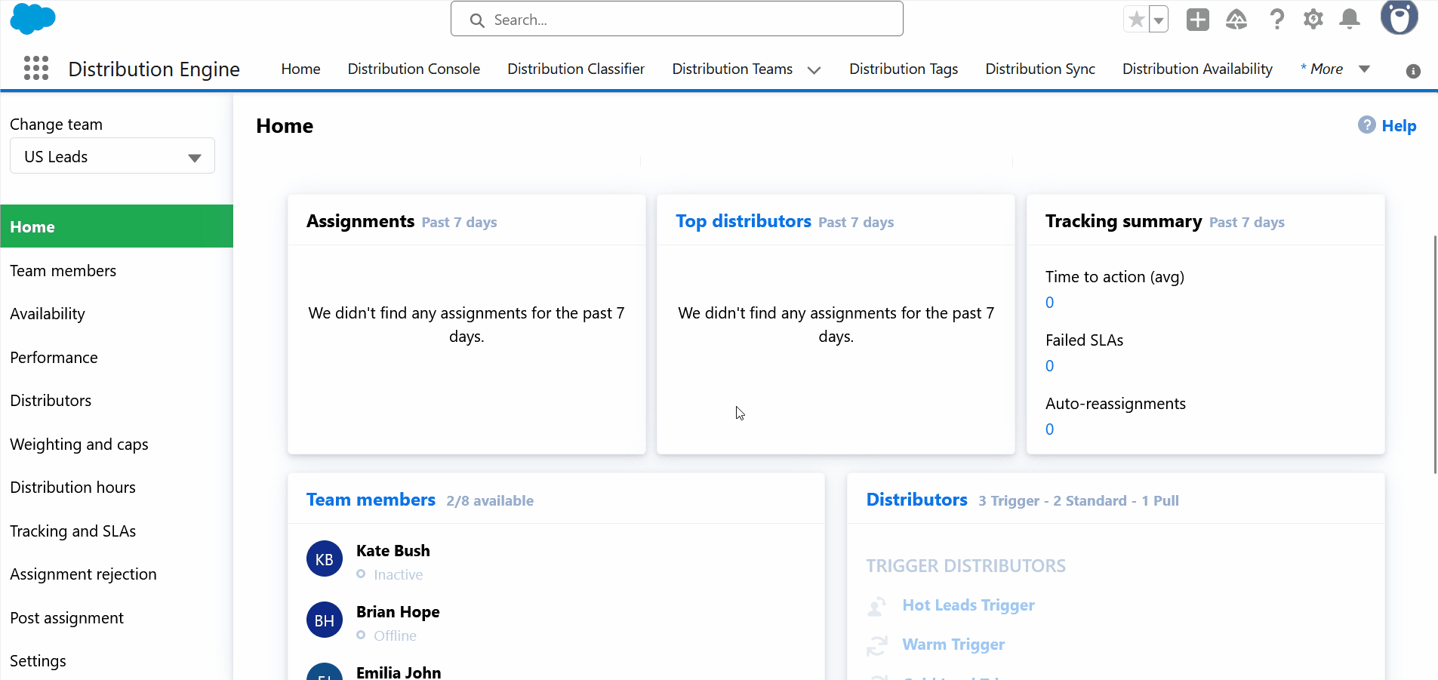Viewport: 1438px width, 680px height.
Task: Click the question mark help icon
Action: (1276, 20)
